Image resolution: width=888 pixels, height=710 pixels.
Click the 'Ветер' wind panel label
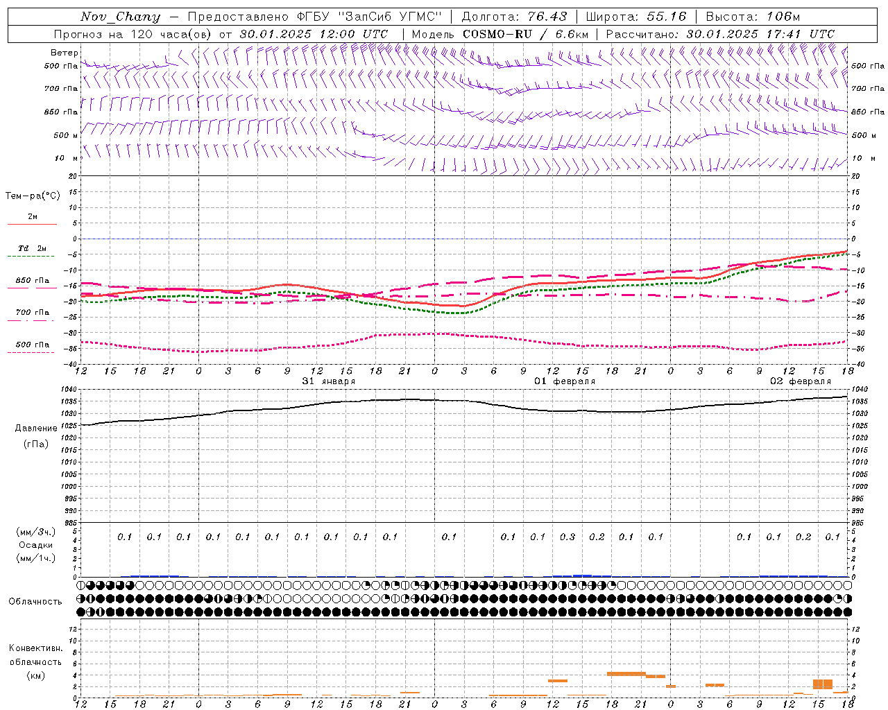65,53
